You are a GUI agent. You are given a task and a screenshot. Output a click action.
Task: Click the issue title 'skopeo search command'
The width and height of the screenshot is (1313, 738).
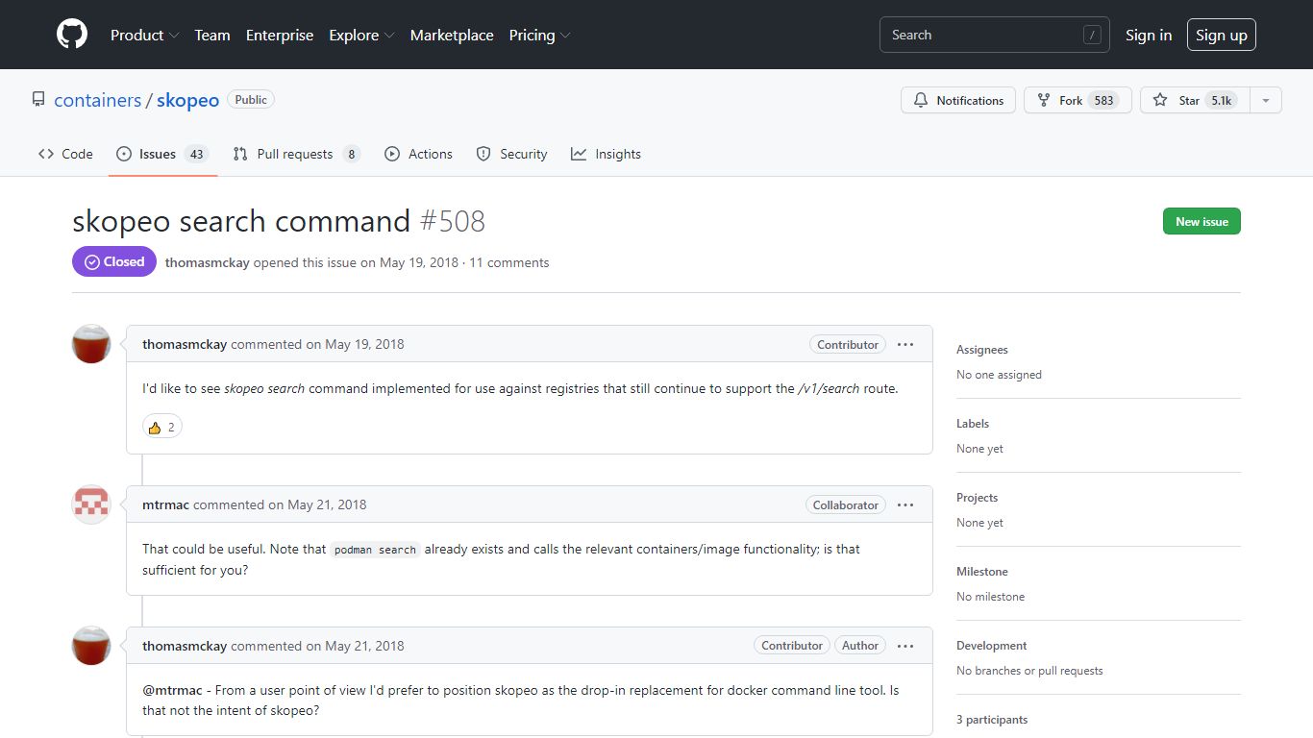pyautogui.click(x=241, y=221)
